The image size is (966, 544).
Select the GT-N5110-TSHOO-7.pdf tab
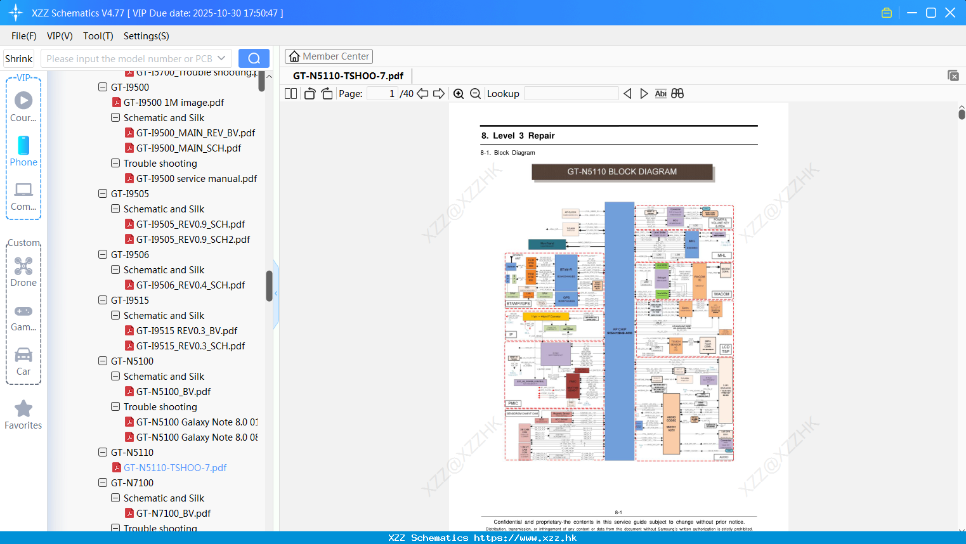(x=348, y=75)
